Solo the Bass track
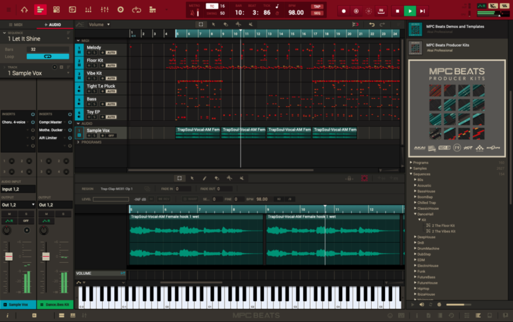Viewport: 513px width, 322px height. (x=94, y=103)
